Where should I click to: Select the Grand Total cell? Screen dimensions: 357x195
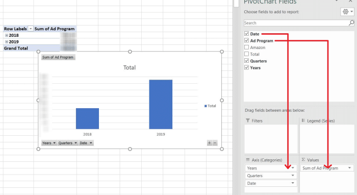click(32, 48)
